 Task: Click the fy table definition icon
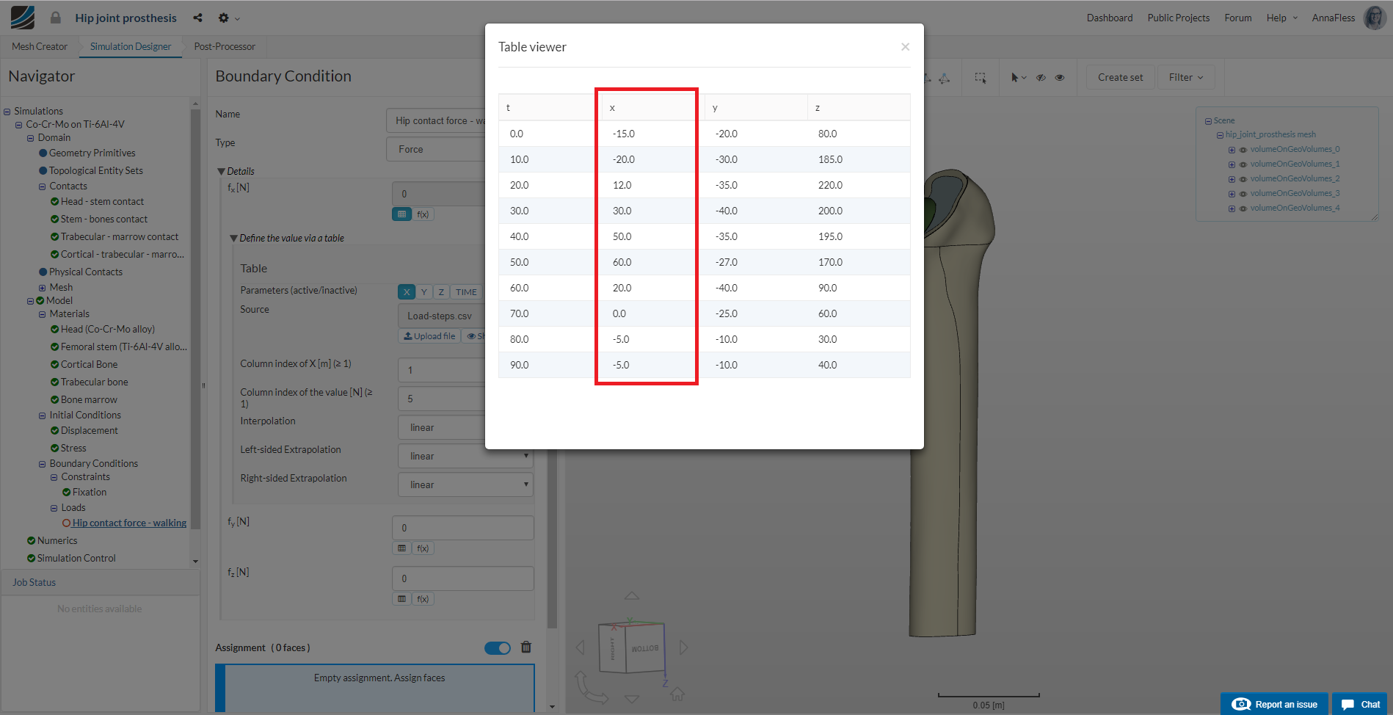(x=401, y=548)
